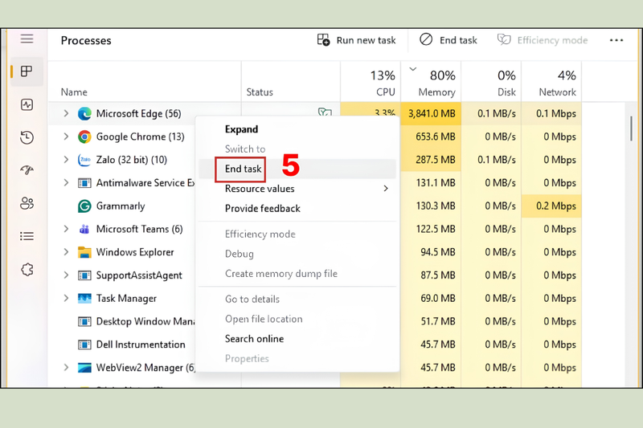
Task: Click the efficiency leaf icon on Edge row
Action: click(325, 112)
